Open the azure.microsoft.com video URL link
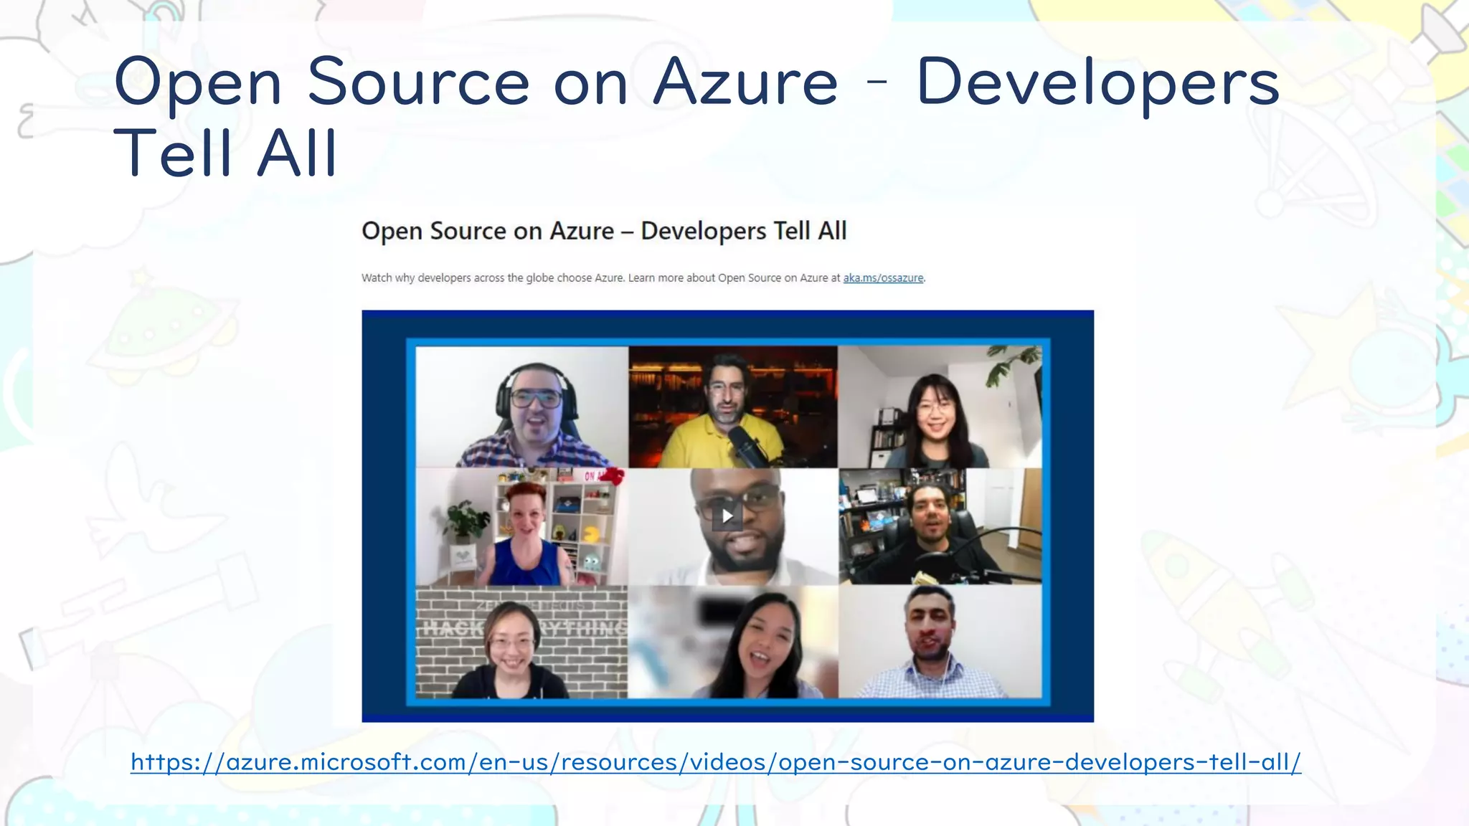 point(715,762)
